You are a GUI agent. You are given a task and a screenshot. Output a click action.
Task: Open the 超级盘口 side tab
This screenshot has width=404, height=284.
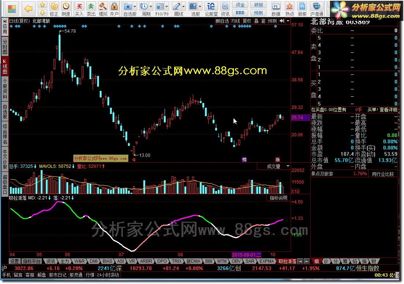(x=5, y=184)
